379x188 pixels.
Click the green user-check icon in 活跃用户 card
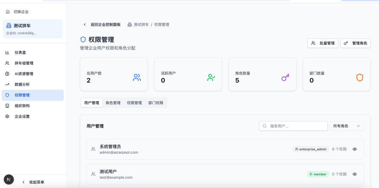(211, 78)
